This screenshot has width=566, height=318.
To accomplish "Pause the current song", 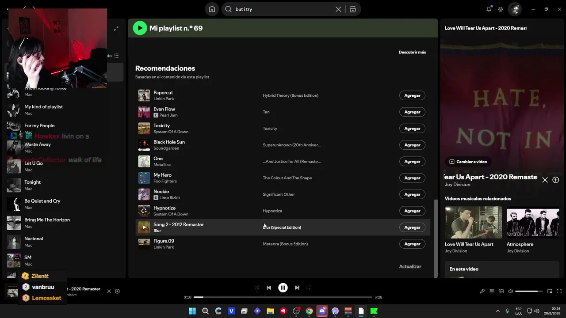I will [283, 288].
